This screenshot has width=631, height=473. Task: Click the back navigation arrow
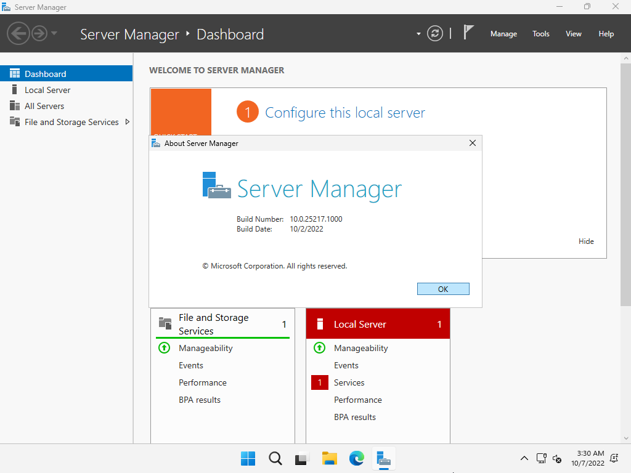coord(18,33)
